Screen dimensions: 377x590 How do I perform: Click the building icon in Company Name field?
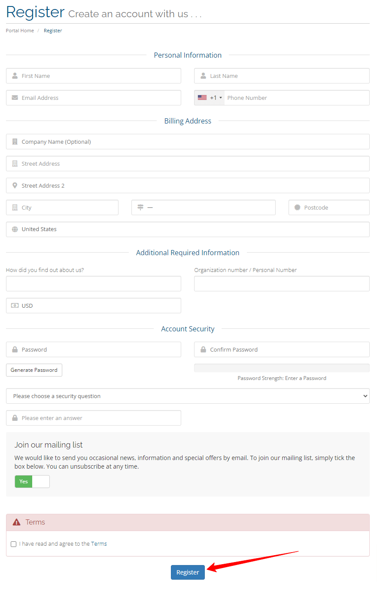point(15,141)
